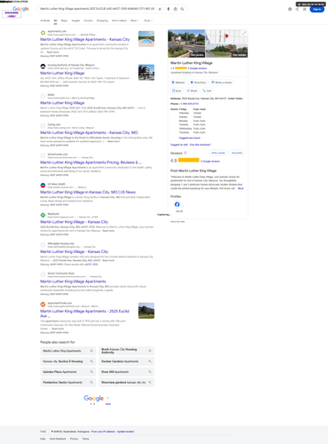332x444 pixels.
Task: Open quick settings gear icon
Action: tap(290, 9)
